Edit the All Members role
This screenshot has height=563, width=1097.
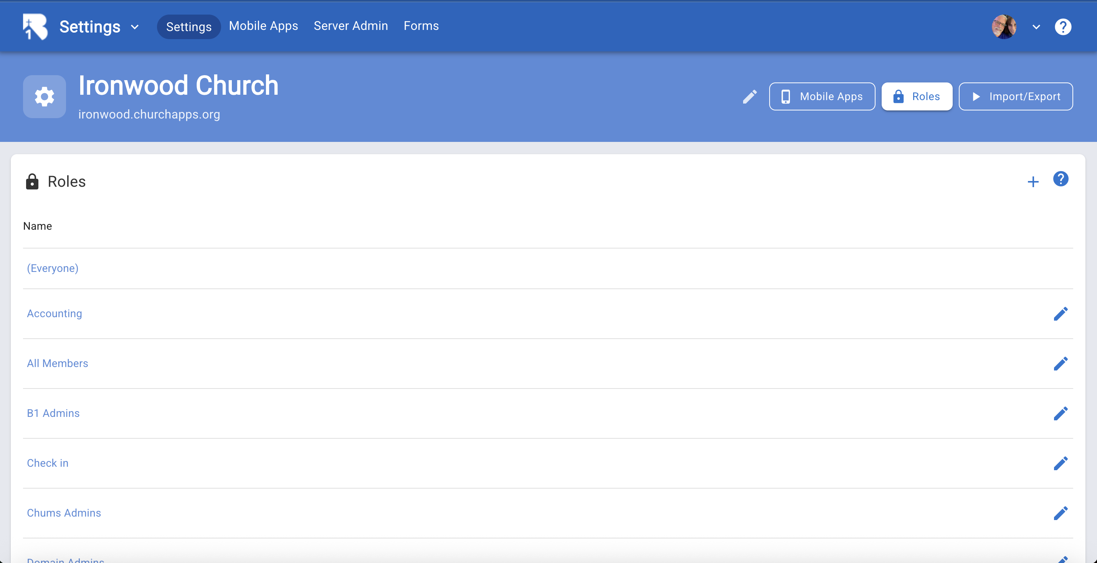click(1061, 364)
